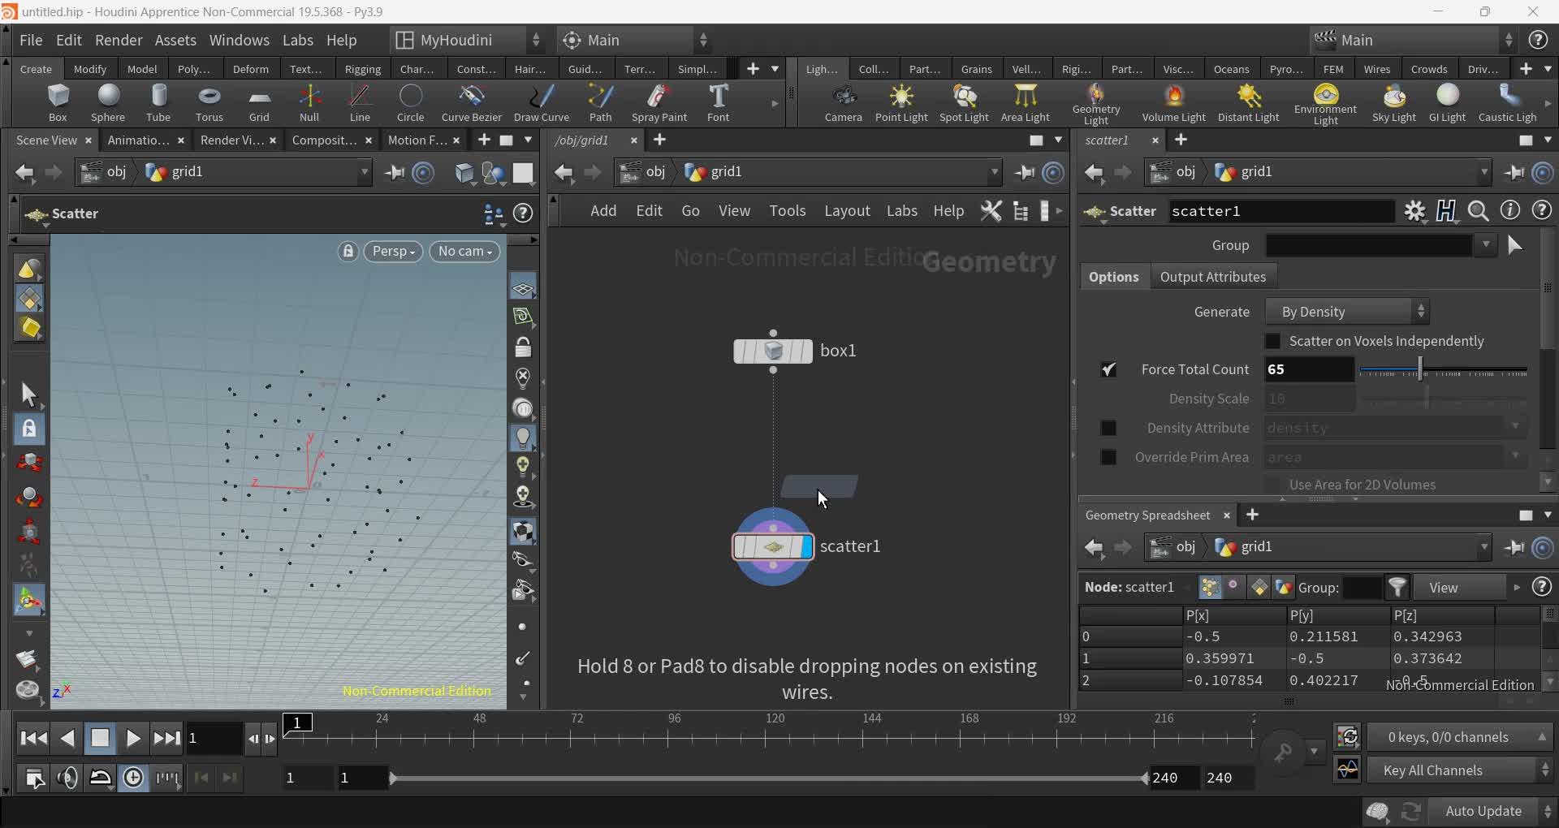Uncheck the Force Total Count checkbox
The height and width of the screenshot is (828, 1559).
(x=1109, y=369)
